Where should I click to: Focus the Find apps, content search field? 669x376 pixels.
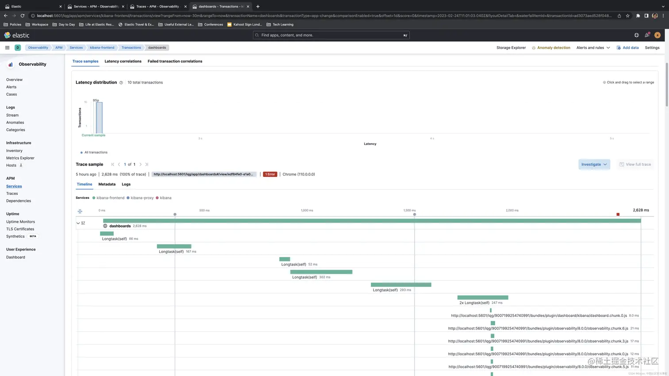tap(331, 35)
